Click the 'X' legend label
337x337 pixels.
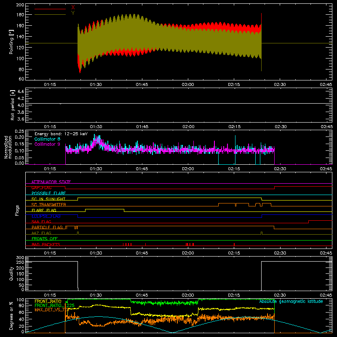pos(73,8)
